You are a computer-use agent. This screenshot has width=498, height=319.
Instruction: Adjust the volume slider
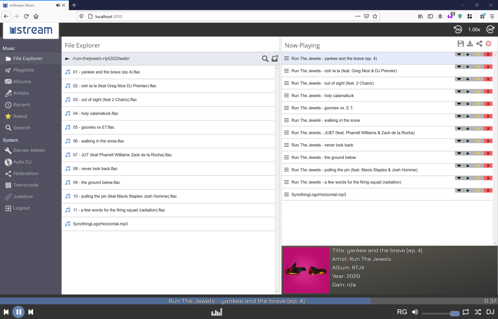[439, 313]
